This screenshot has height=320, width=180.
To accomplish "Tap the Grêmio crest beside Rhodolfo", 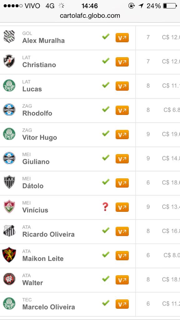I will [9, 110].
